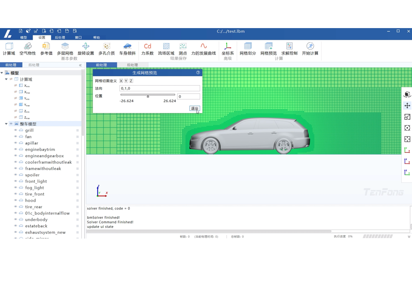Select the Y mesh section axis button
Viewport: 412px width, 298px height.
coord(126,81)
